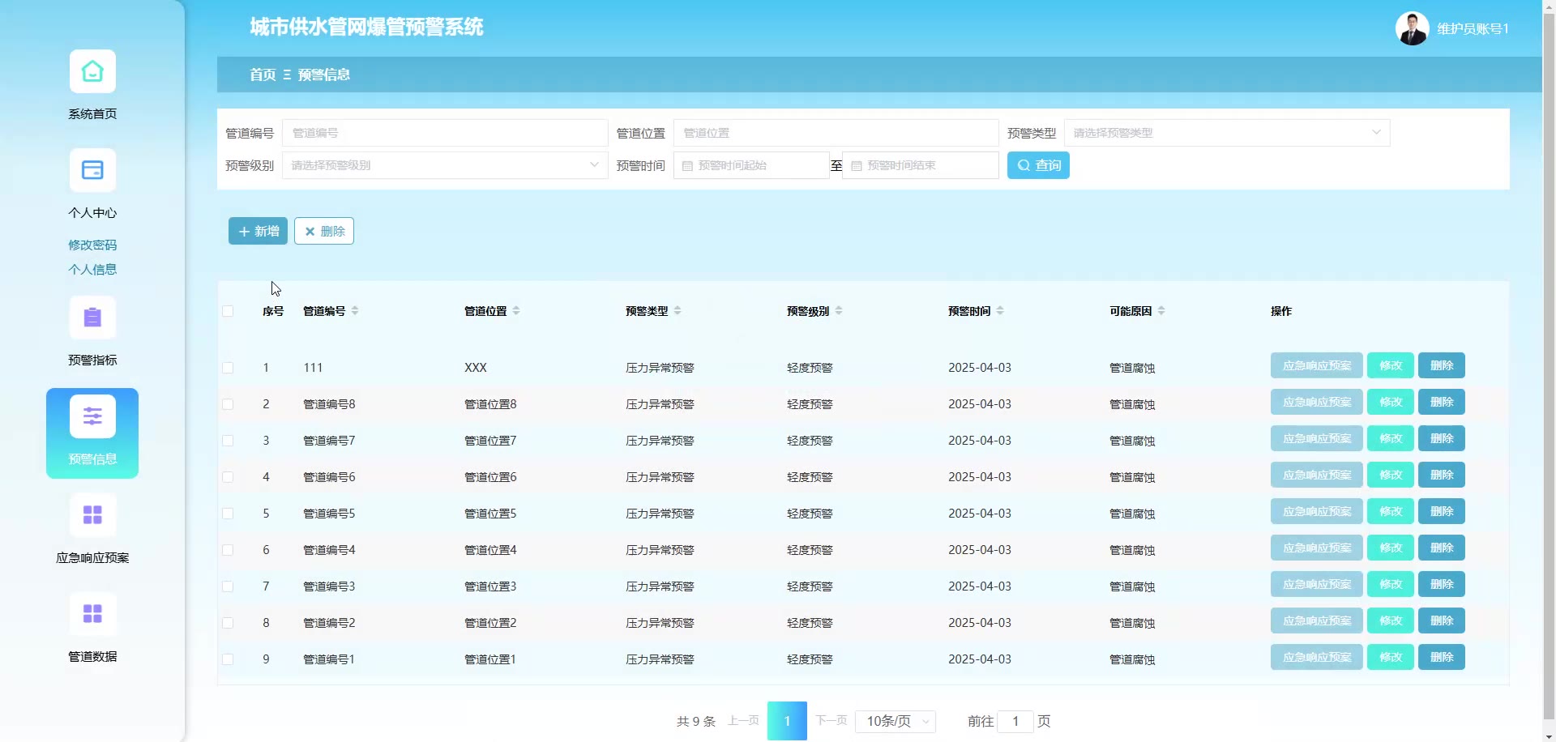Open the 管道数据 grid icon
The height and width of the screenshot is (742, 1556).
pos(92,615)
